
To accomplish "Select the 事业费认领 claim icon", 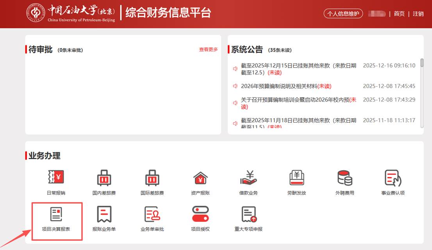I will [x=393, y=179].
